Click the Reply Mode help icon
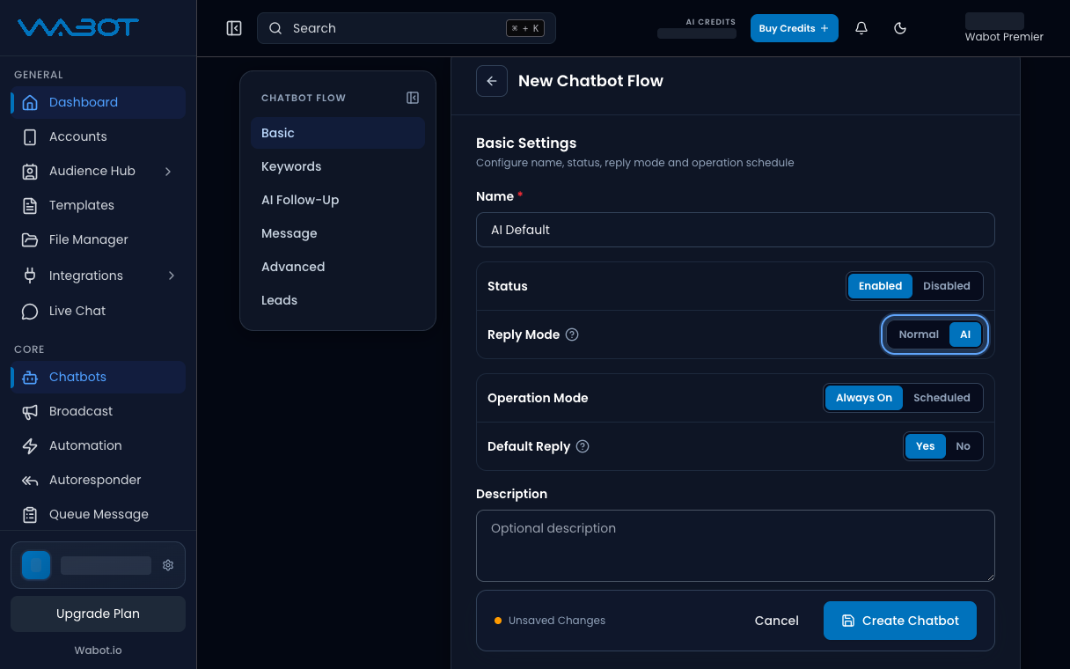The width and height of the screenshot is (1070, 669). click(x=572, y=334)
